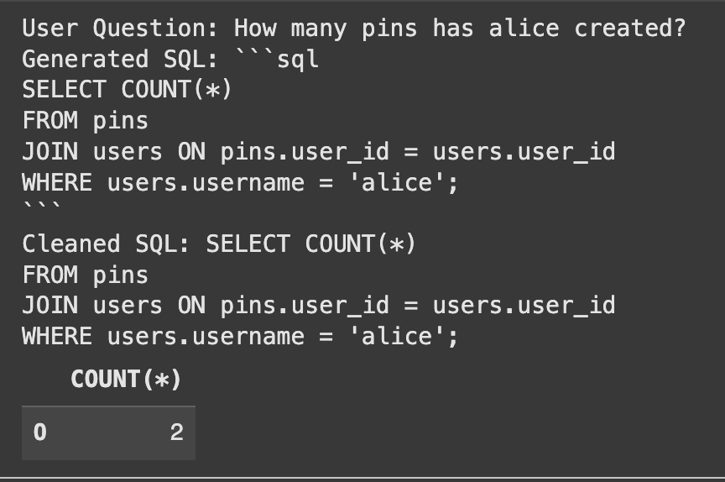Click "FROM pins" in the Generated SQL block
This screenshot has height=482, width=725.
85,121
